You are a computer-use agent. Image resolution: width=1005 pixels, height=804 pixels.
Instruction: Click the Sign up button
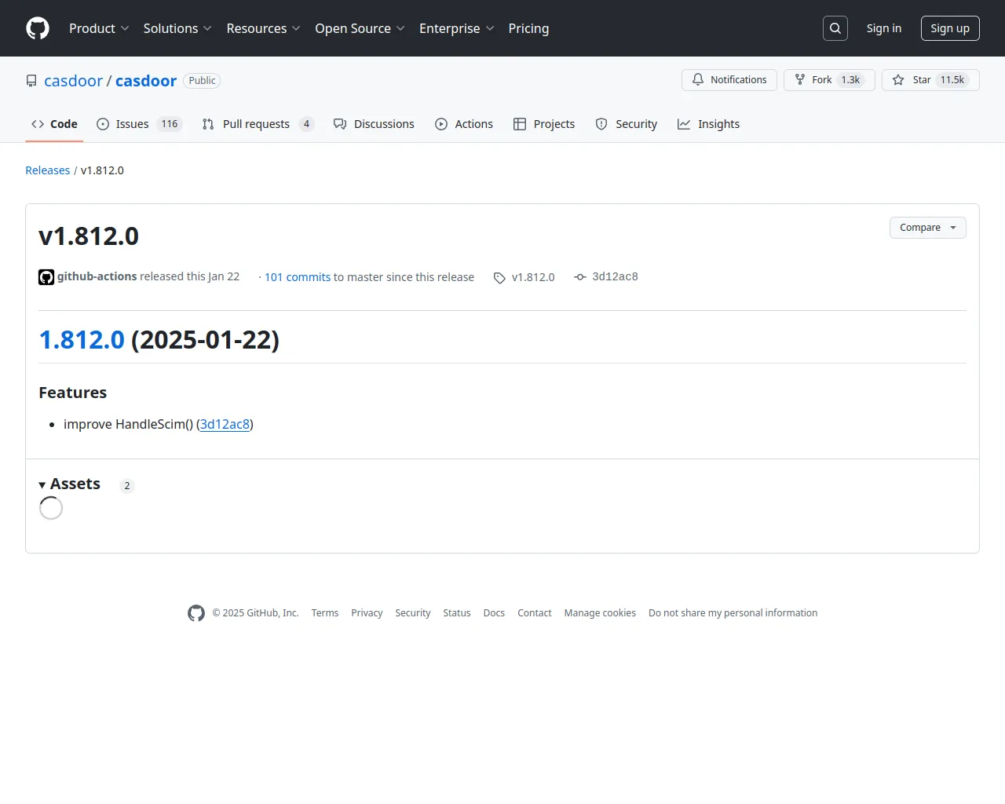pos(950,28)
